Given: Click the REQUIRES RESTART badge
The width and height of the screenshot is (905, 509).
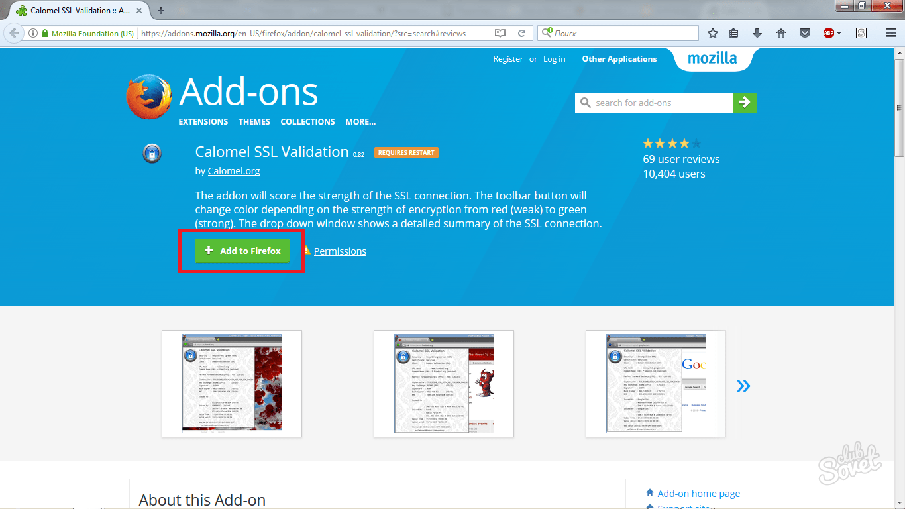Looking at the screenshot, I should click(406, 153).
